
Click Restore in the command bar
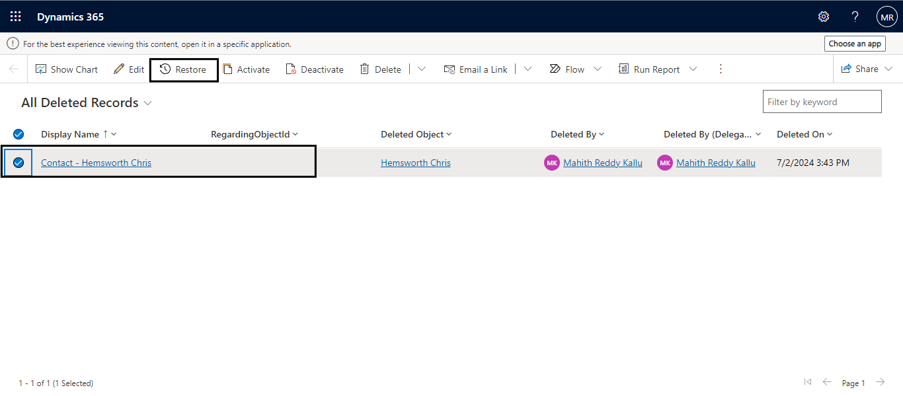pos(184,69)
